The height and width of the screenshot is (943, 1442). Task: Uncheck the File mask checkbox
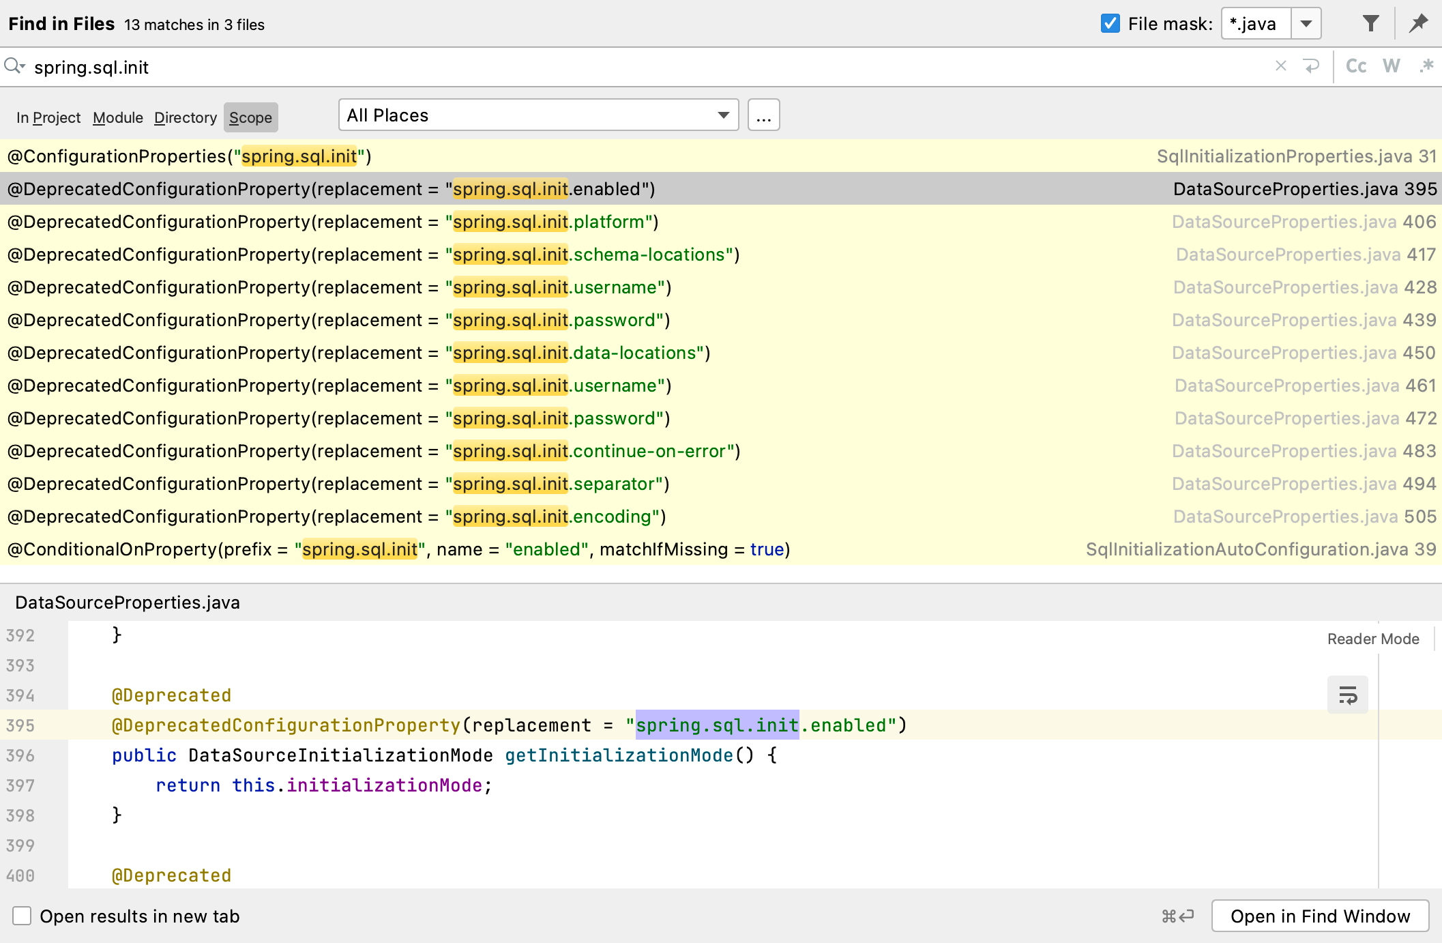point(1110,23)
